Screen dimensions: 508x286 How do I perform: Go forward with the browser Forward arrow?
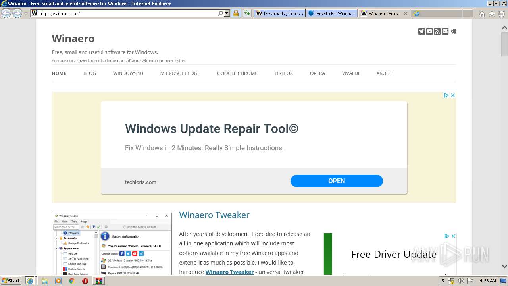pos(17,13)
